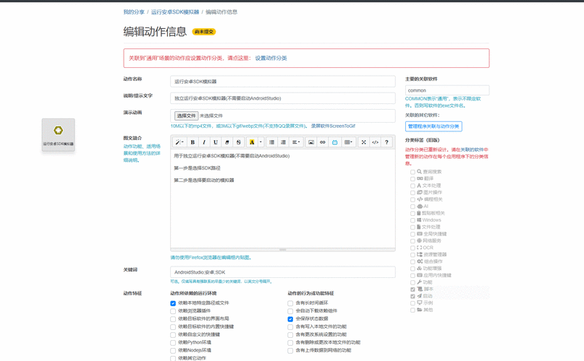This screenshot has height=361, width=584.
Task: Click the common software input field
Action: (447, 90)
